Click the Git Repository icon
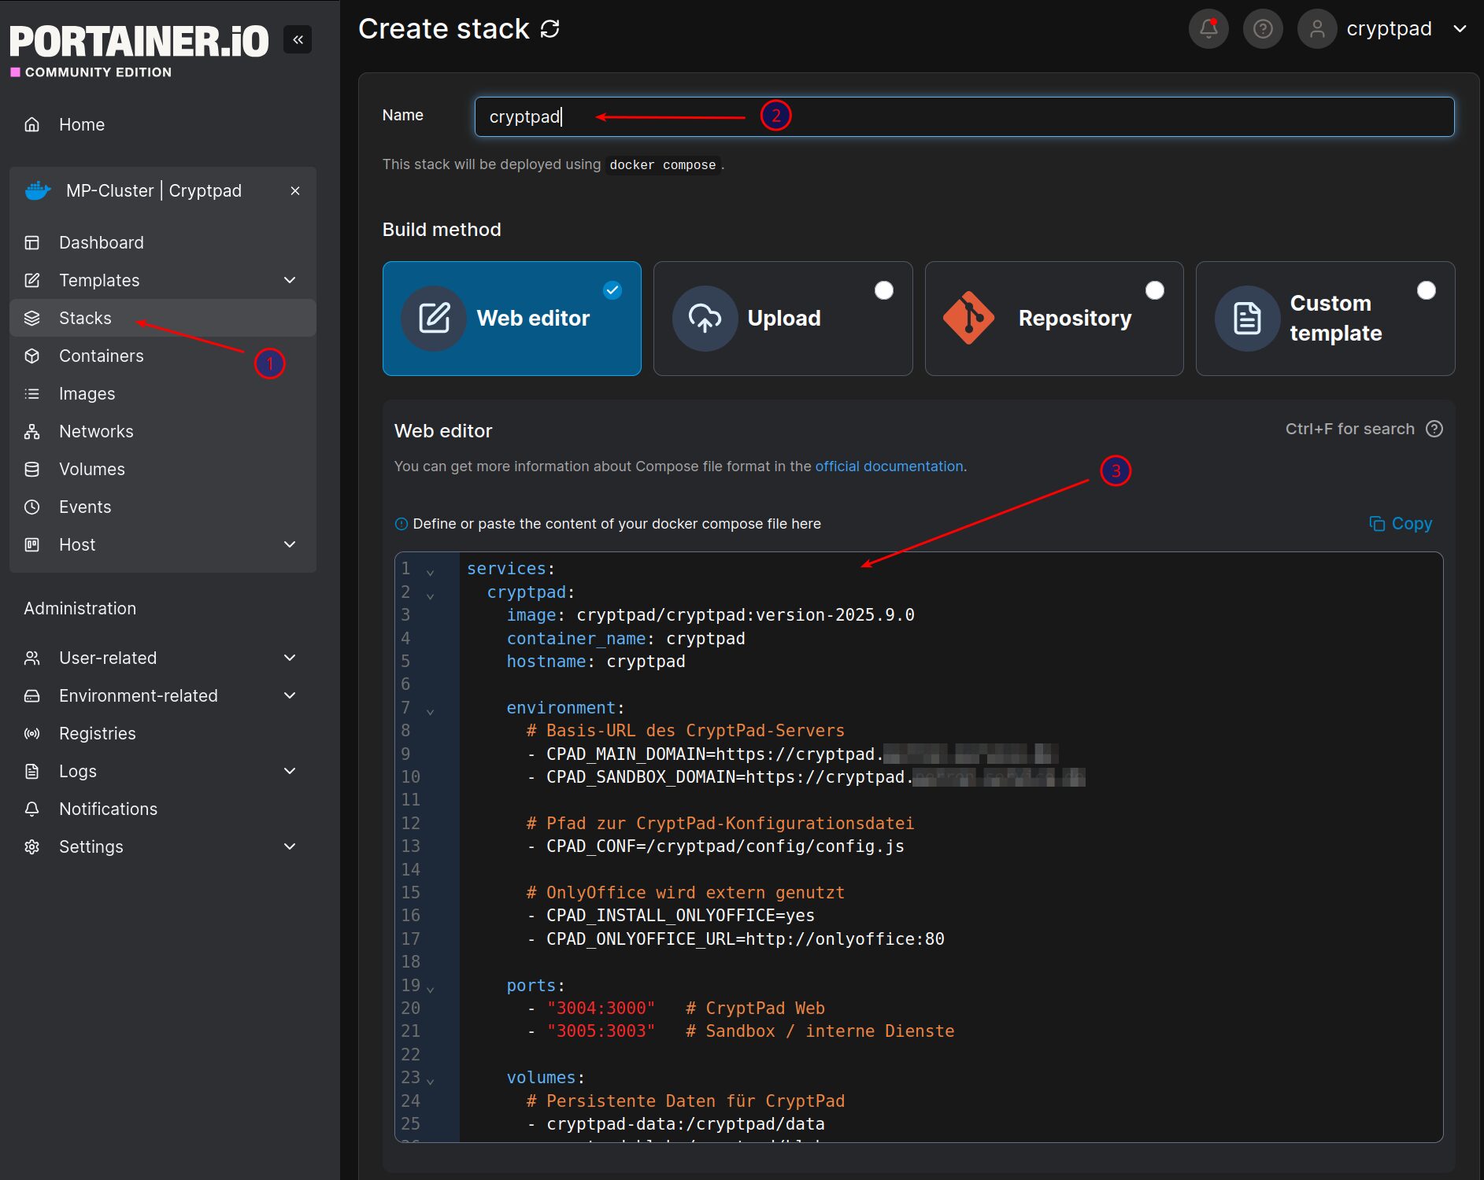 (968, 318)
